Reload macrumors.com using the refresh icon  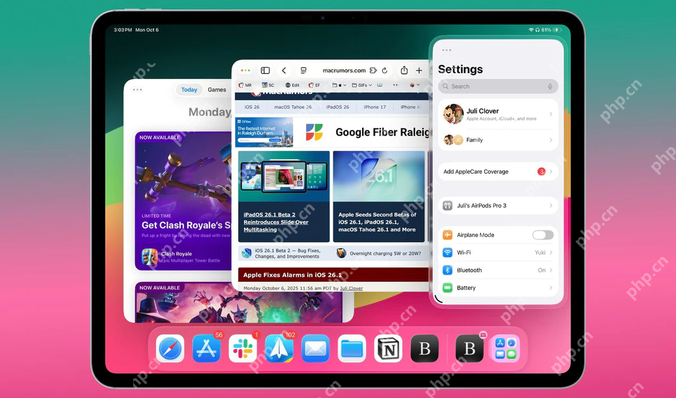(x=384, y=70)
